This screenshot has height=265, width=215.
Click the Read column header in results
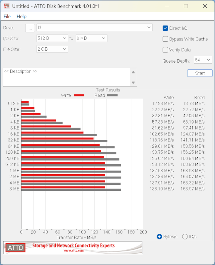tap(200, 97)
